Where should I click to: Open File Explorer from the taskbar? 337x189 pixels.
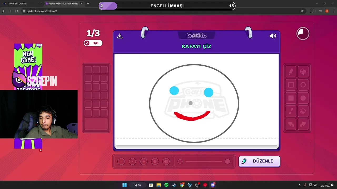click(158, 185)
